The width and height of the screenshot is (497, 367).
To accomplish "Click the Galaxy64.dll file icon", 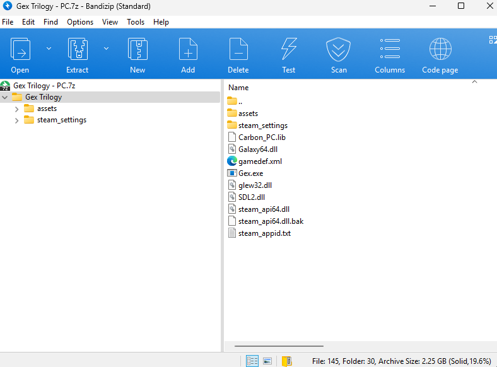I will coord(232,149).
